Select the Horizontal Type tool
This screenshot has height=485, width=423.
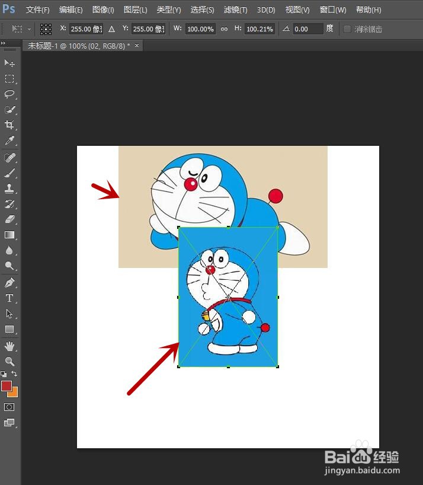[9, 298]
